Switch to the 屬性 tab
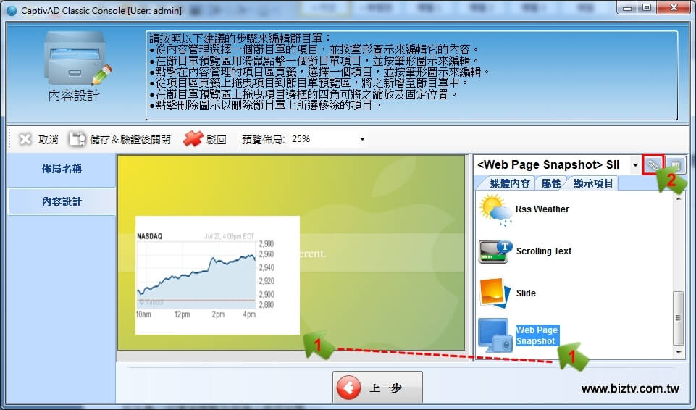 [551, 183]
